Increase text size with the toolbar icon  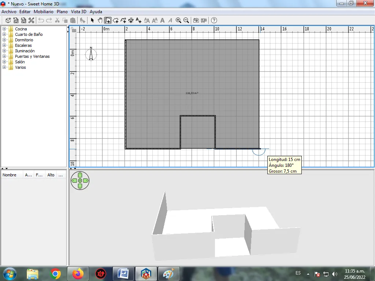pos(147,20)
